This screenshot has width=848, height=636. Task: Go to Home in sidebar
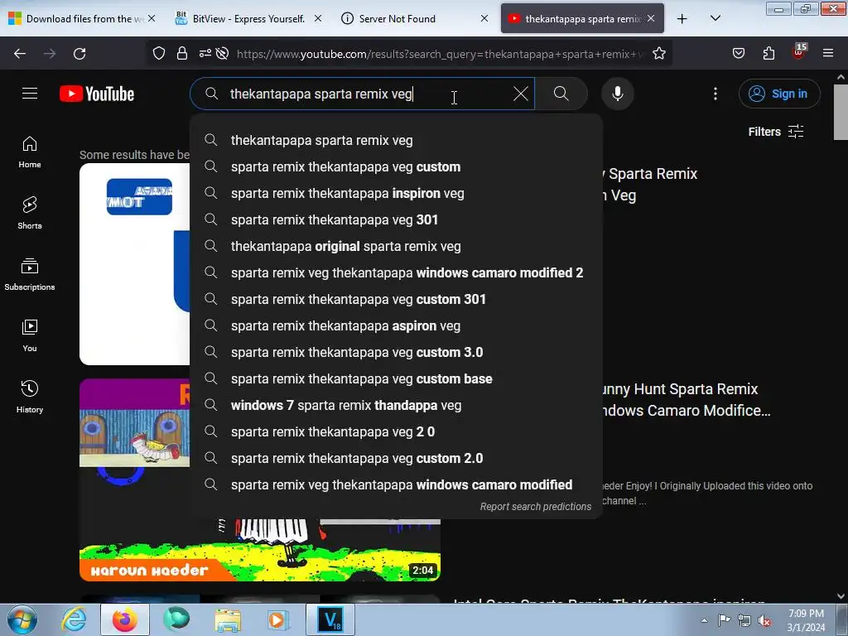coord(30,152)
